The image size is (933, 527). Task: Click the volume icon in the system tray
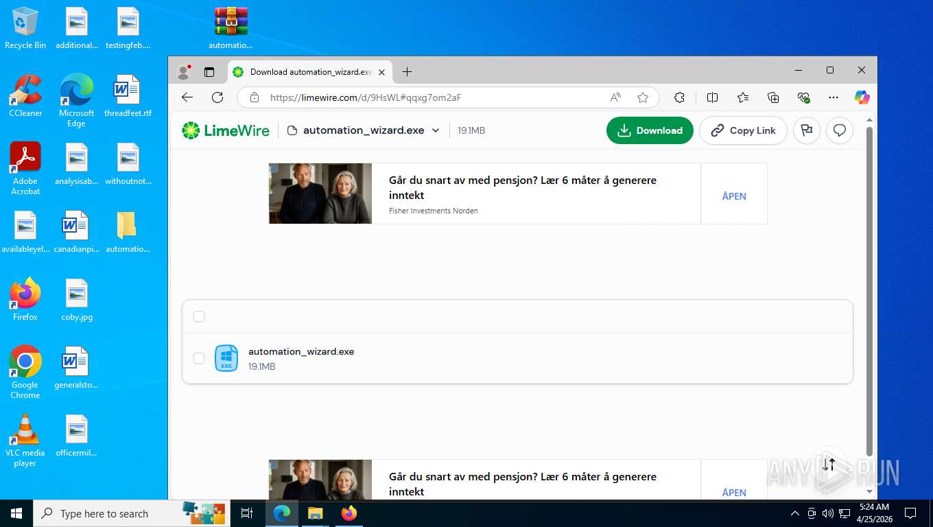point(828,513)
